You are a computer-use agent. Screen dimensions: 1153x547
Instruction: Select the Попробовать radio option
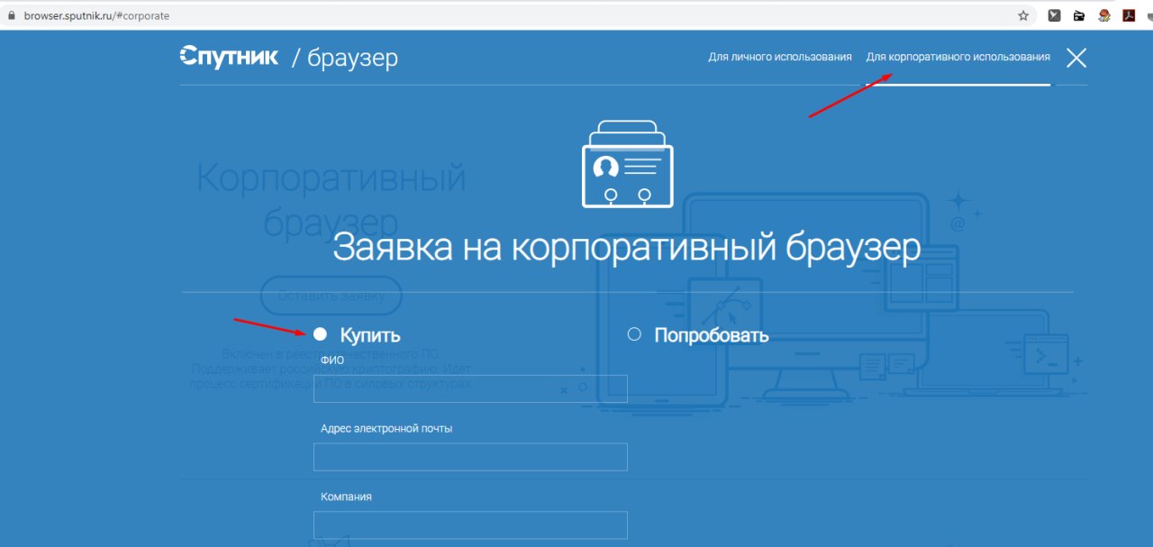pos(634,334)
